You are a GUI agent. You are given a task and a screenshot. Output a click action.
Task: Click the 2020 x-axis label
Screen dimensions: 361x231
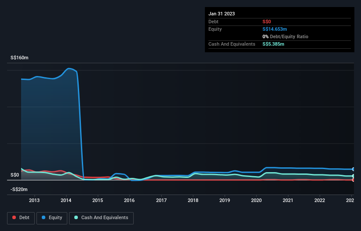click(256, 200)
